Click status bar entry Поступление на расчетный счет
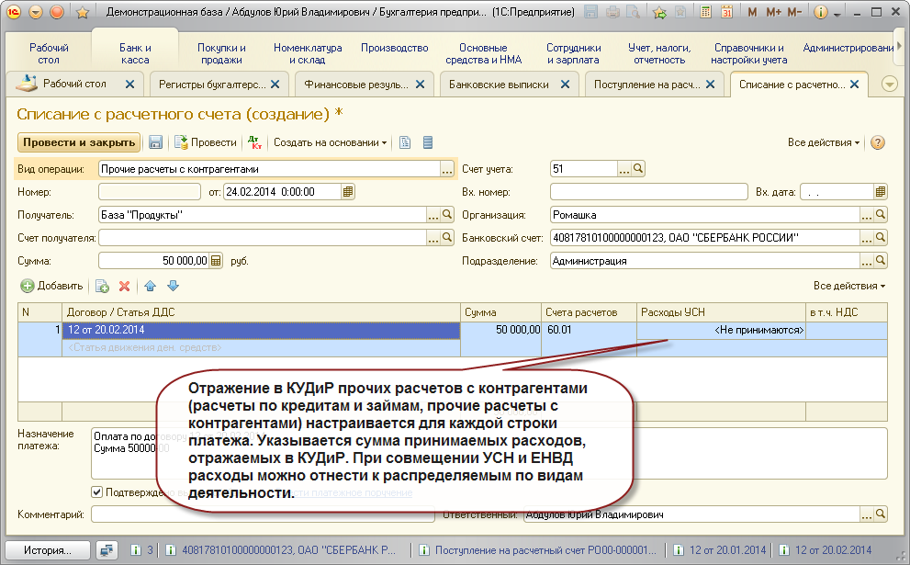The image size is (910, 565). (x=539, y=550)
